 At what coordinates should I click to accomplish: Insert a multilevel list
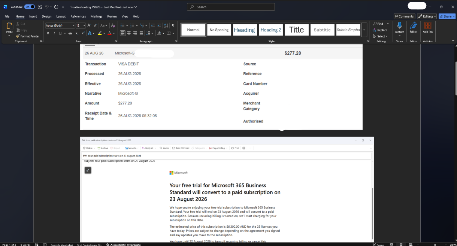tap(142, 25)
